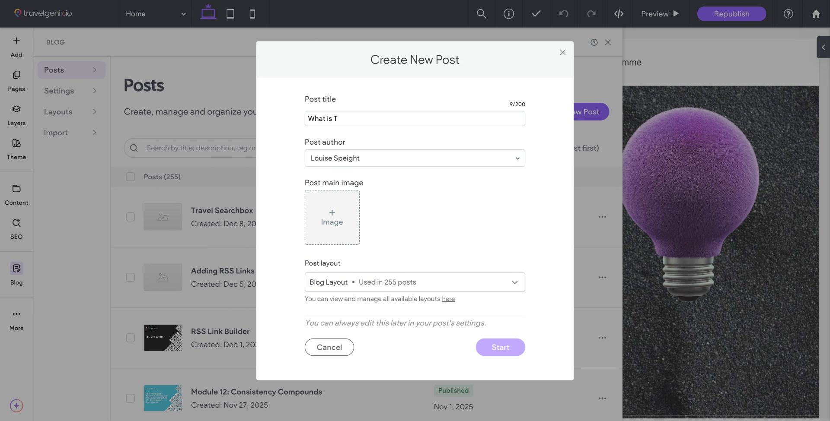Click the Post title input field
The width and height of the screenshot is (830, 421).
415,118
